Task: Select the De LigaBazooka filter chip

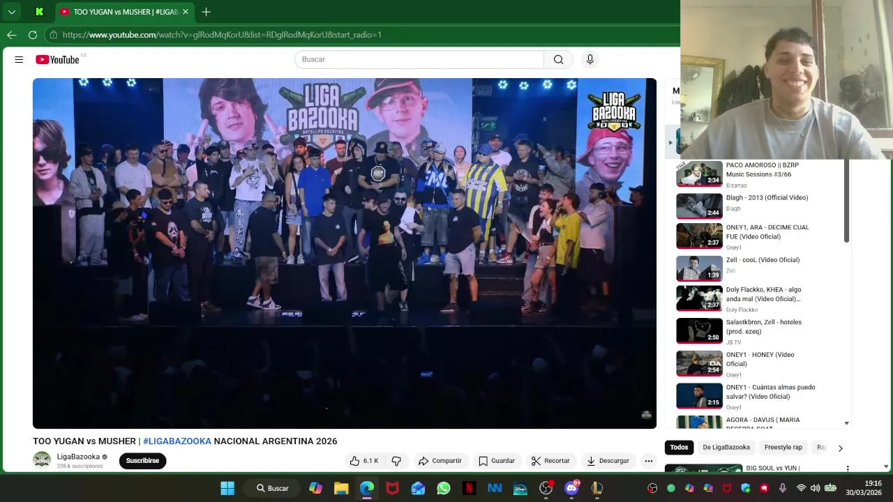Action: click(x=726, y=448)
